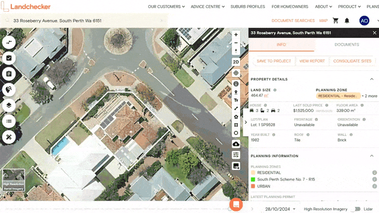This screenshot has width=379, height=213.
Task: Open the clipboard notes sidebar tool
Action: coord(9,74)
